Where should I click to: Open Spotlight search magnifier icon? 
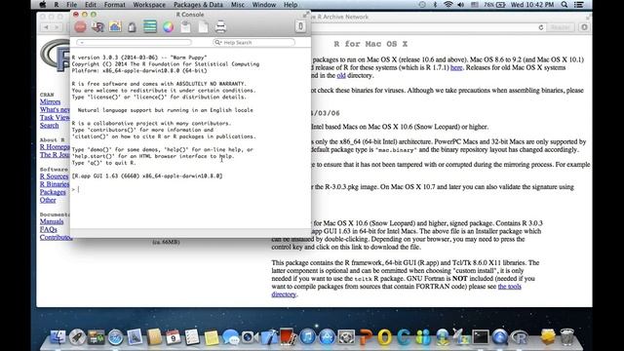point(565,5)
